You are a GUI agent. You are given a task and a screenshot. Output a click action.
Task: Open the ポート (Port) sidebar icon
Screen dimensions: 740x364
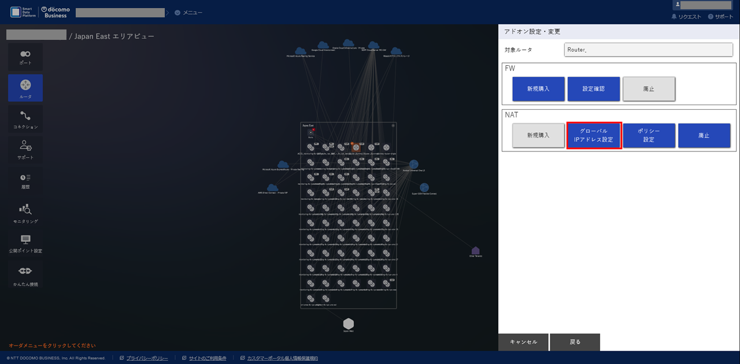25,57
